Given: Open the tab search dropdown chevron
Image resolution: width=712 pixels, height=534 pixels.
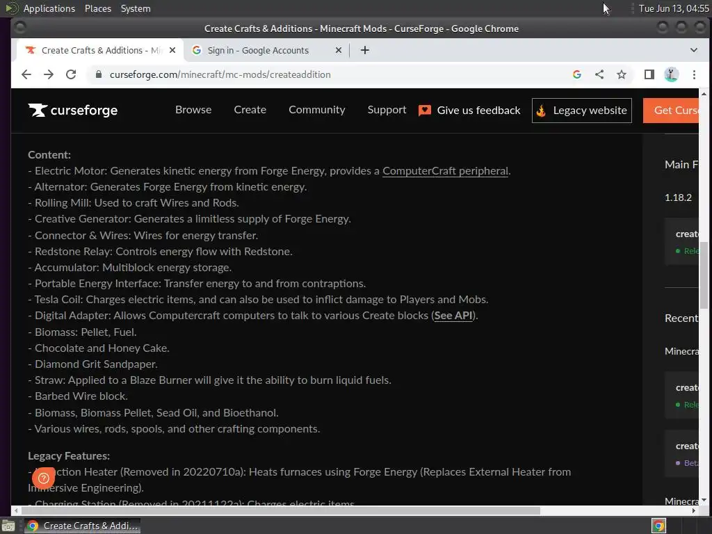Looking at the screenshot, I should coord(694,50).
